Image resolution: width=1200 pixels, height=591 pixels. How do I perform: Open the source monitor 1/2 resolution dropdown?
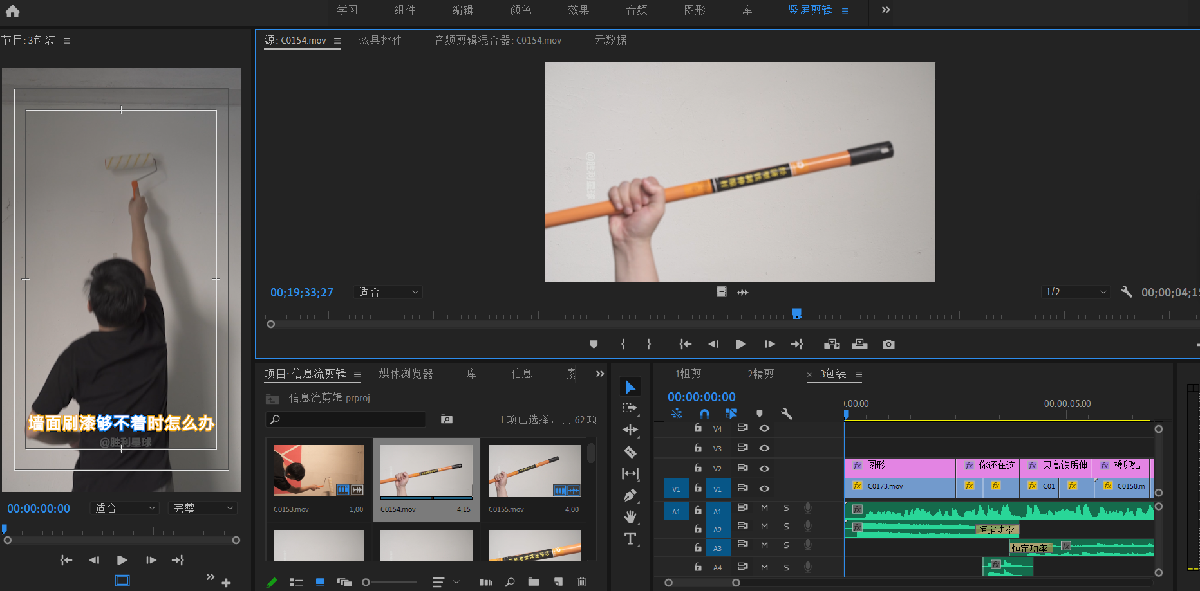pyautogui.click(x=1075, y=292)
